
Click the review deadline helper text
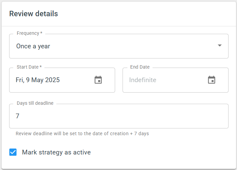coord(82,133)
